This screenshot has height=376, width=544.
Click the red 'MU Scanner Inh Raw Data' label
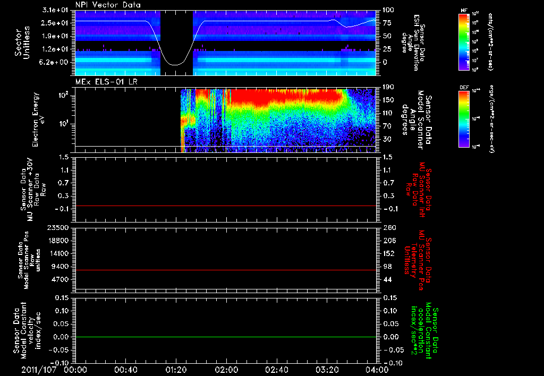point(418,190)
